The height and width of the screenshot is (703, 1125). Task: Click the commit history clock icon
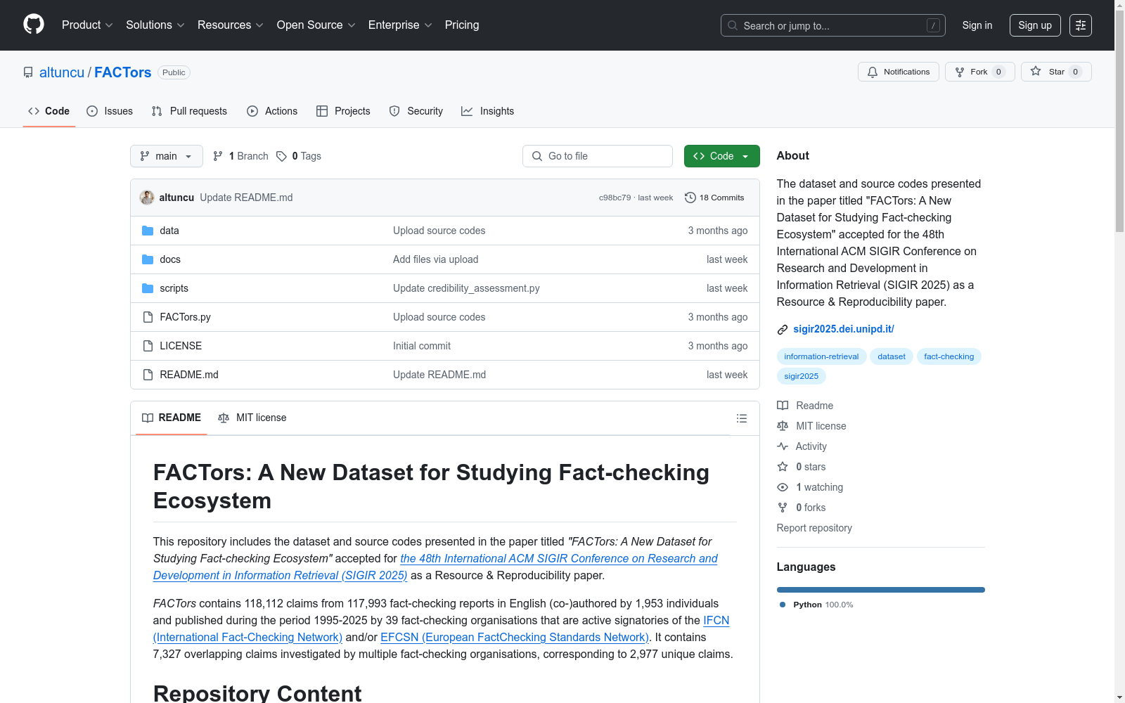(x=690, y=198)
